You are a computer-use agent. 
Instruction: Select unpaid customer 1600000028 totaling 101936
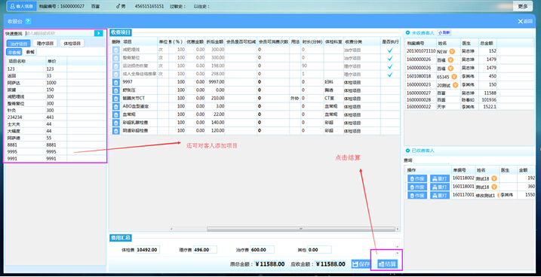[469, 100]
